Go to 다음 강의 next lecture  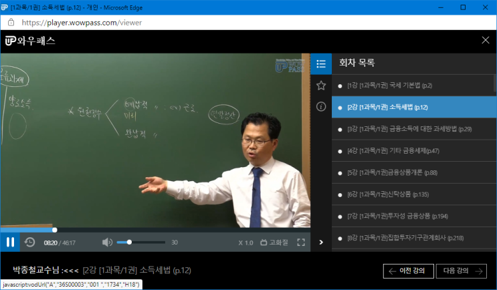462,271
